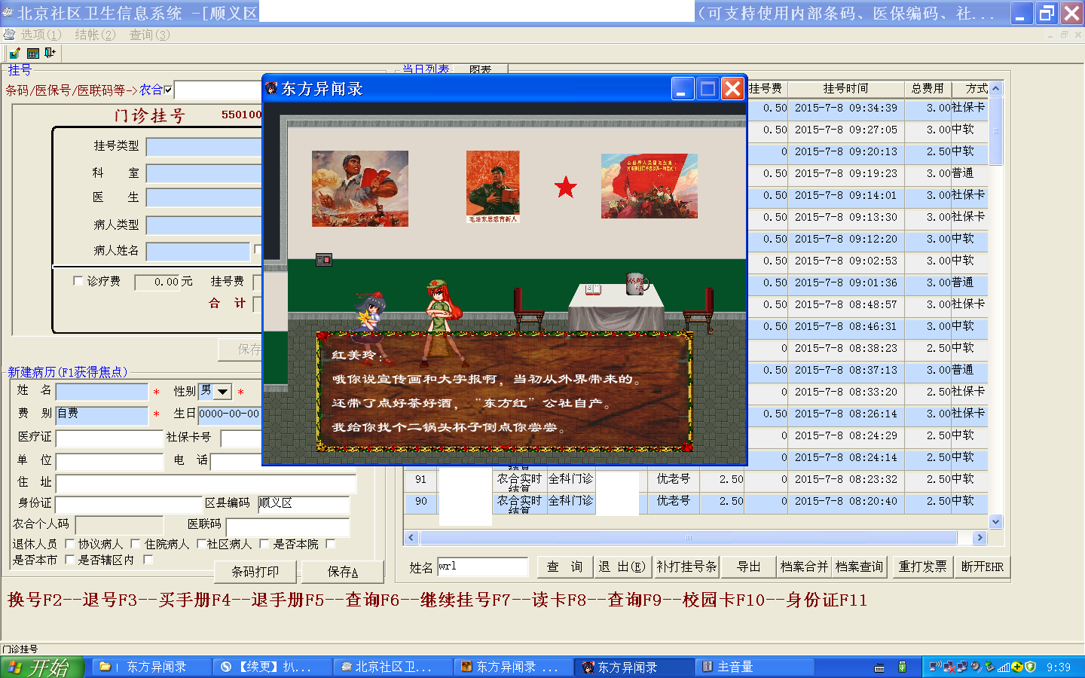Click the soldier-with-book poster in the game

pyautogui.click(x=493, y=186)
